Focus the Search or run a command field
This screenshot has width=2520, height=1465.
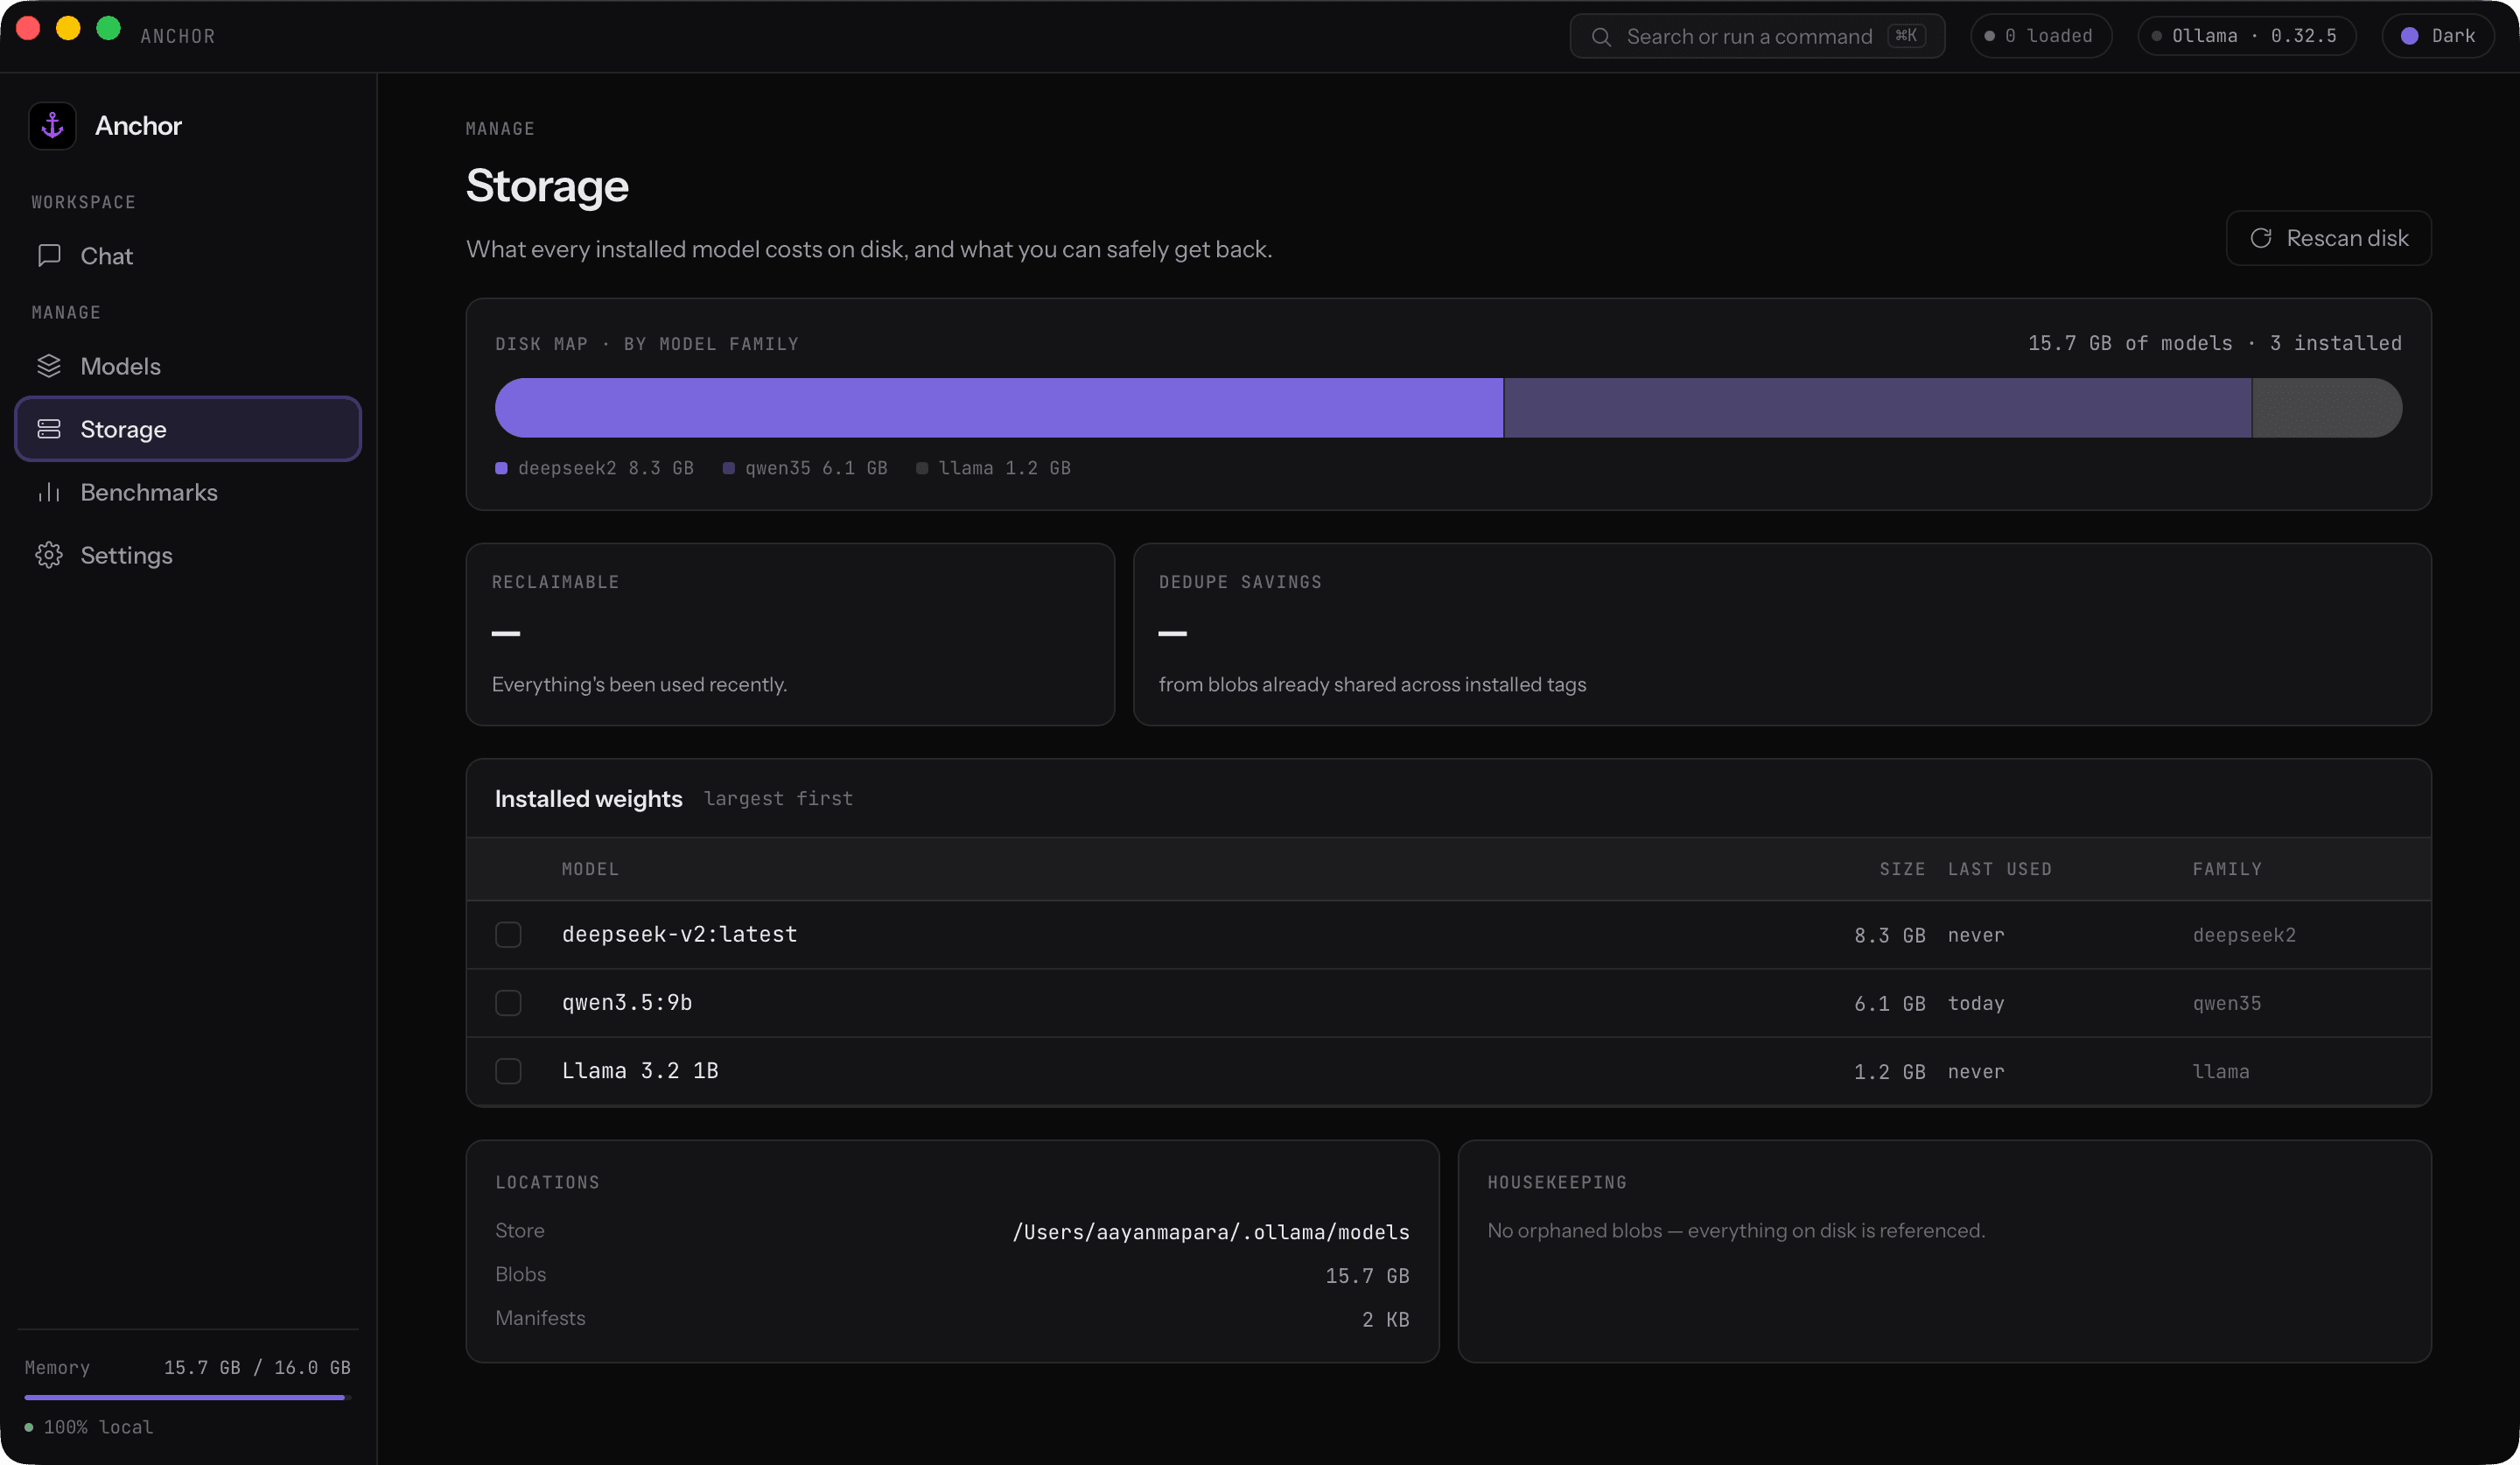1757,36
